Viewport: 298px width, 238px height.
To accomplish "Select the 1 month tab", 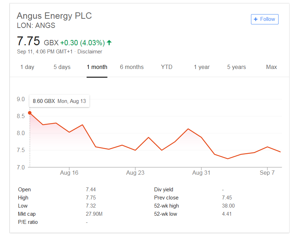I will click(x=97, y=67).
